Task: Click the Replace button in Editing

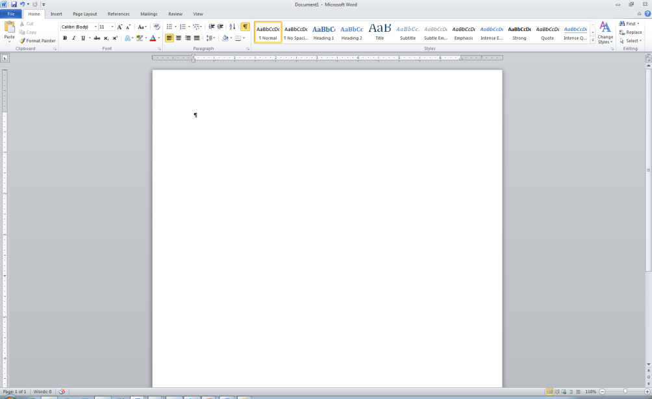Action: click(x=631, y=32)
